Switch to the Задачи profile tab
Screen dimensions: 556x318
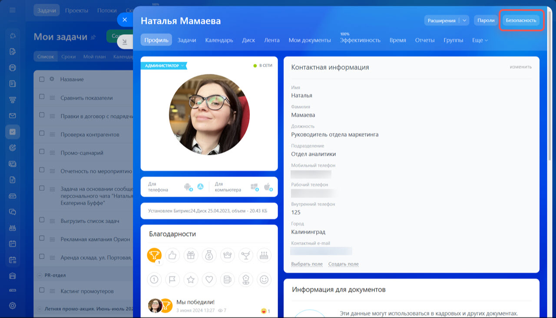click(x=187, y=40)
